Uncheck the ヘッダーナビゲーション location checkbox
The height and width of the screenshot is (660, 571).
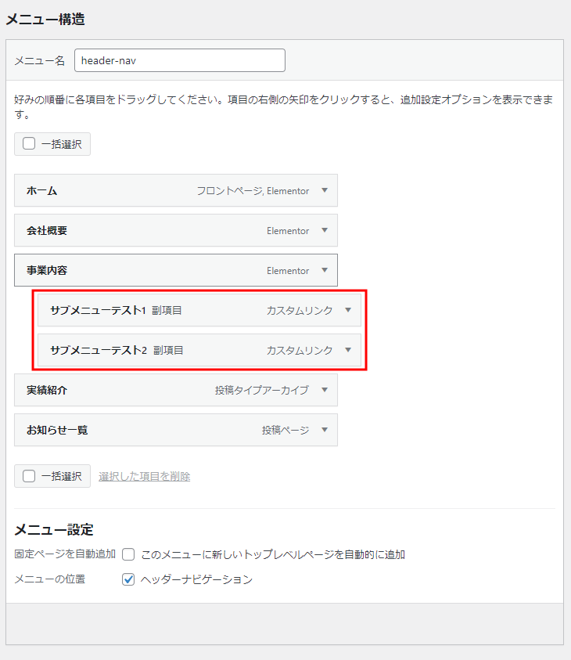point(129,579)
